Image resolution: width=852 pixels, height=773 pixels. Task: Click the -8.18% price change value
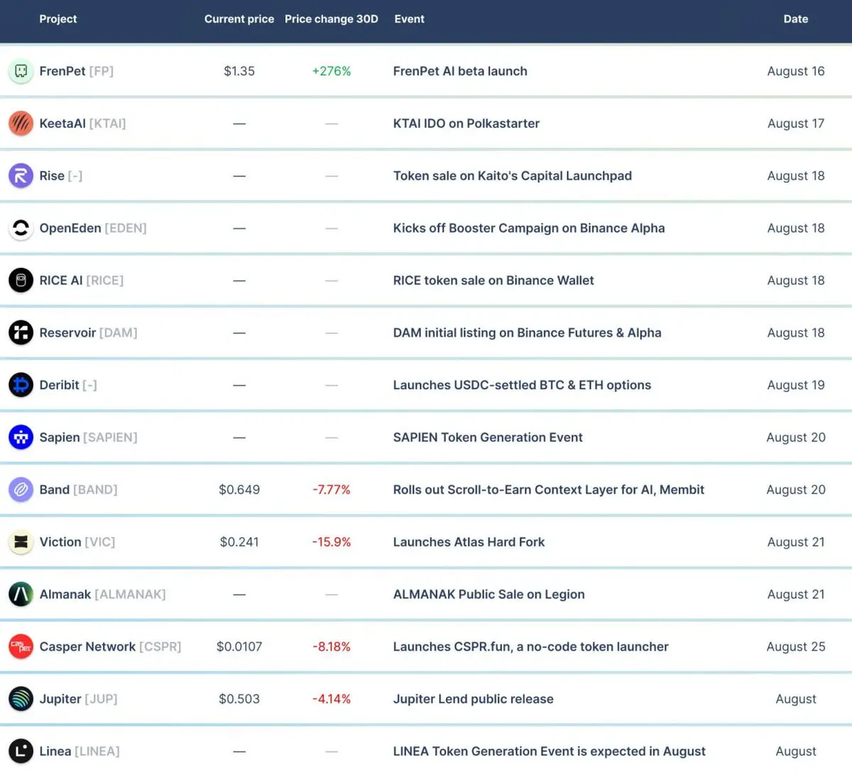[332, 647]
